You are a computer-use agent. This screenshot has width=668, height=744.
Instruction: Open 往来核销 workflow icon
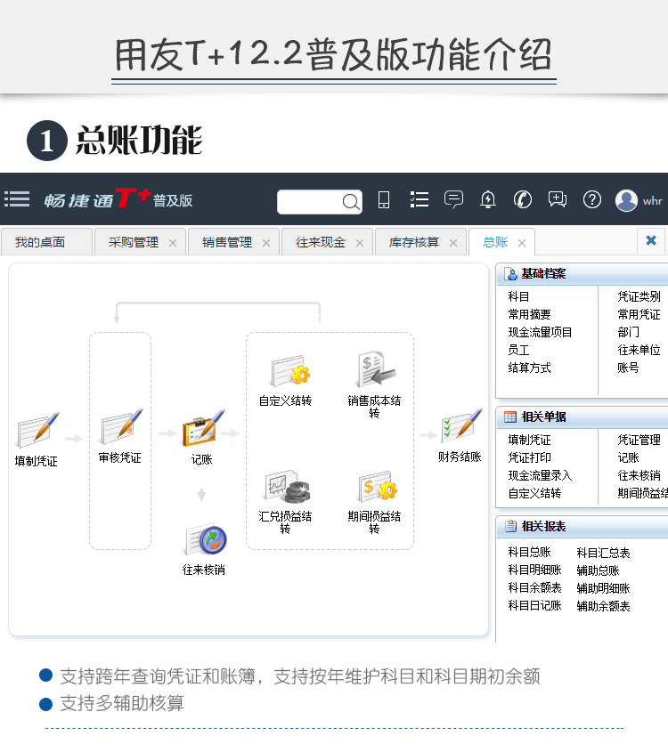(206, 539)
